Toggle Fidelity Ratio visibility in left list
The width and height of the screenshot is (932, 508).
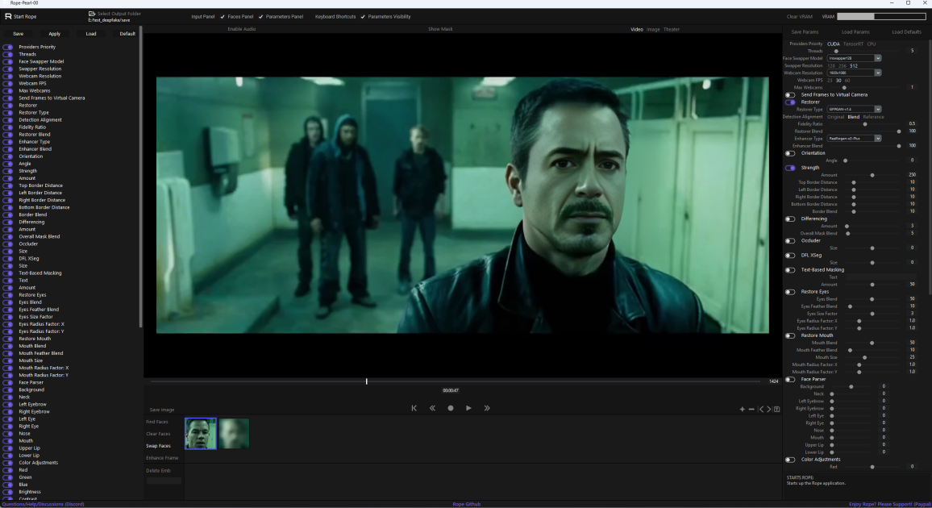(x=8, y=127)
